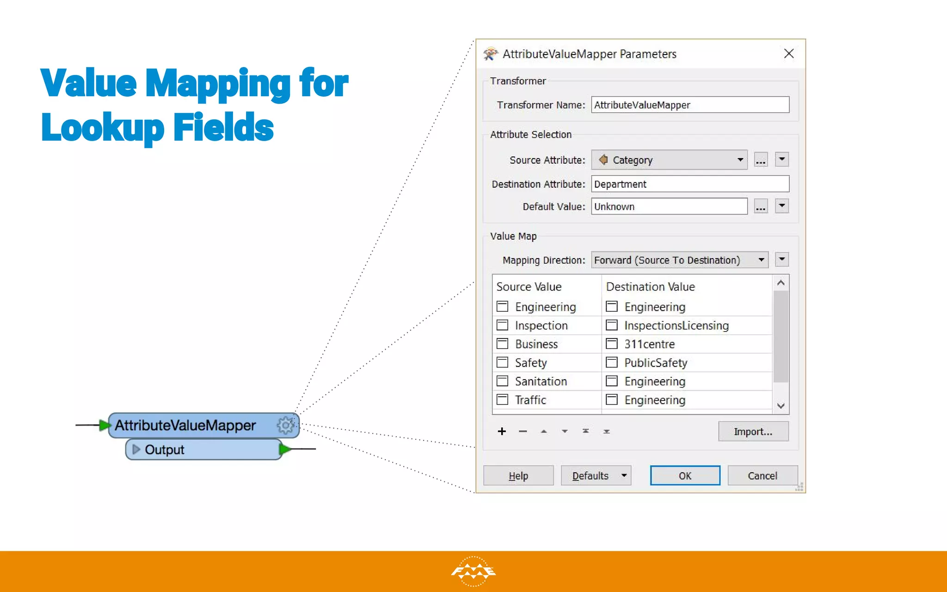Click the InspectionsLicensing destination cell icon
Image resolution: width=947 pixels, height=592 pixels.
coord(612,325)
